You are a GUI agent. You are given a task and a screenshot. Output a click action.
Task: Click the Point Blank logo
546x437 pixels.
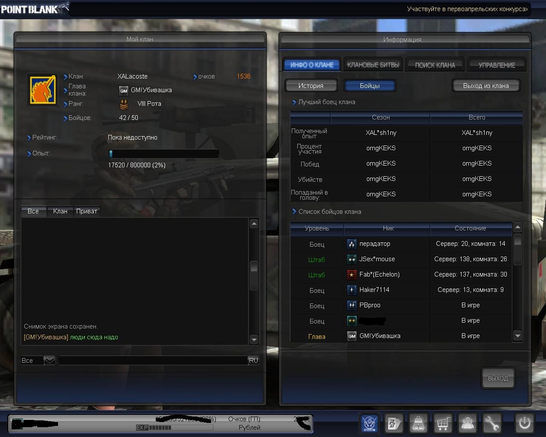tap(34, 8)
